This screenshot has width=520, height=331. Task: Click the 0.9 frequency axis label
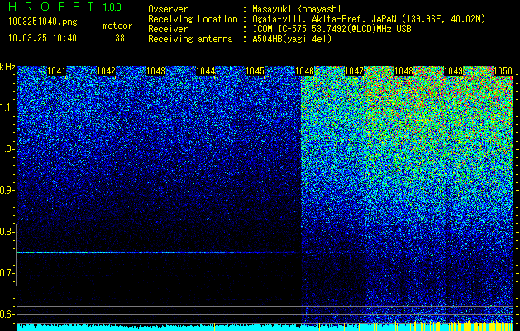coord(7,190)
